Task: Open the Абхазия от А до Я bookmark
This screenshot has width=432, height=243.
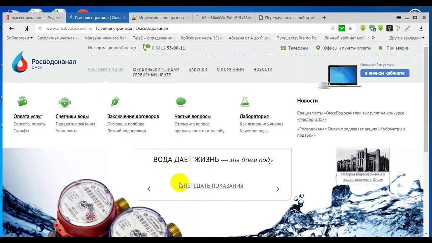Action: pyautogui.click(x=250, y=38)
